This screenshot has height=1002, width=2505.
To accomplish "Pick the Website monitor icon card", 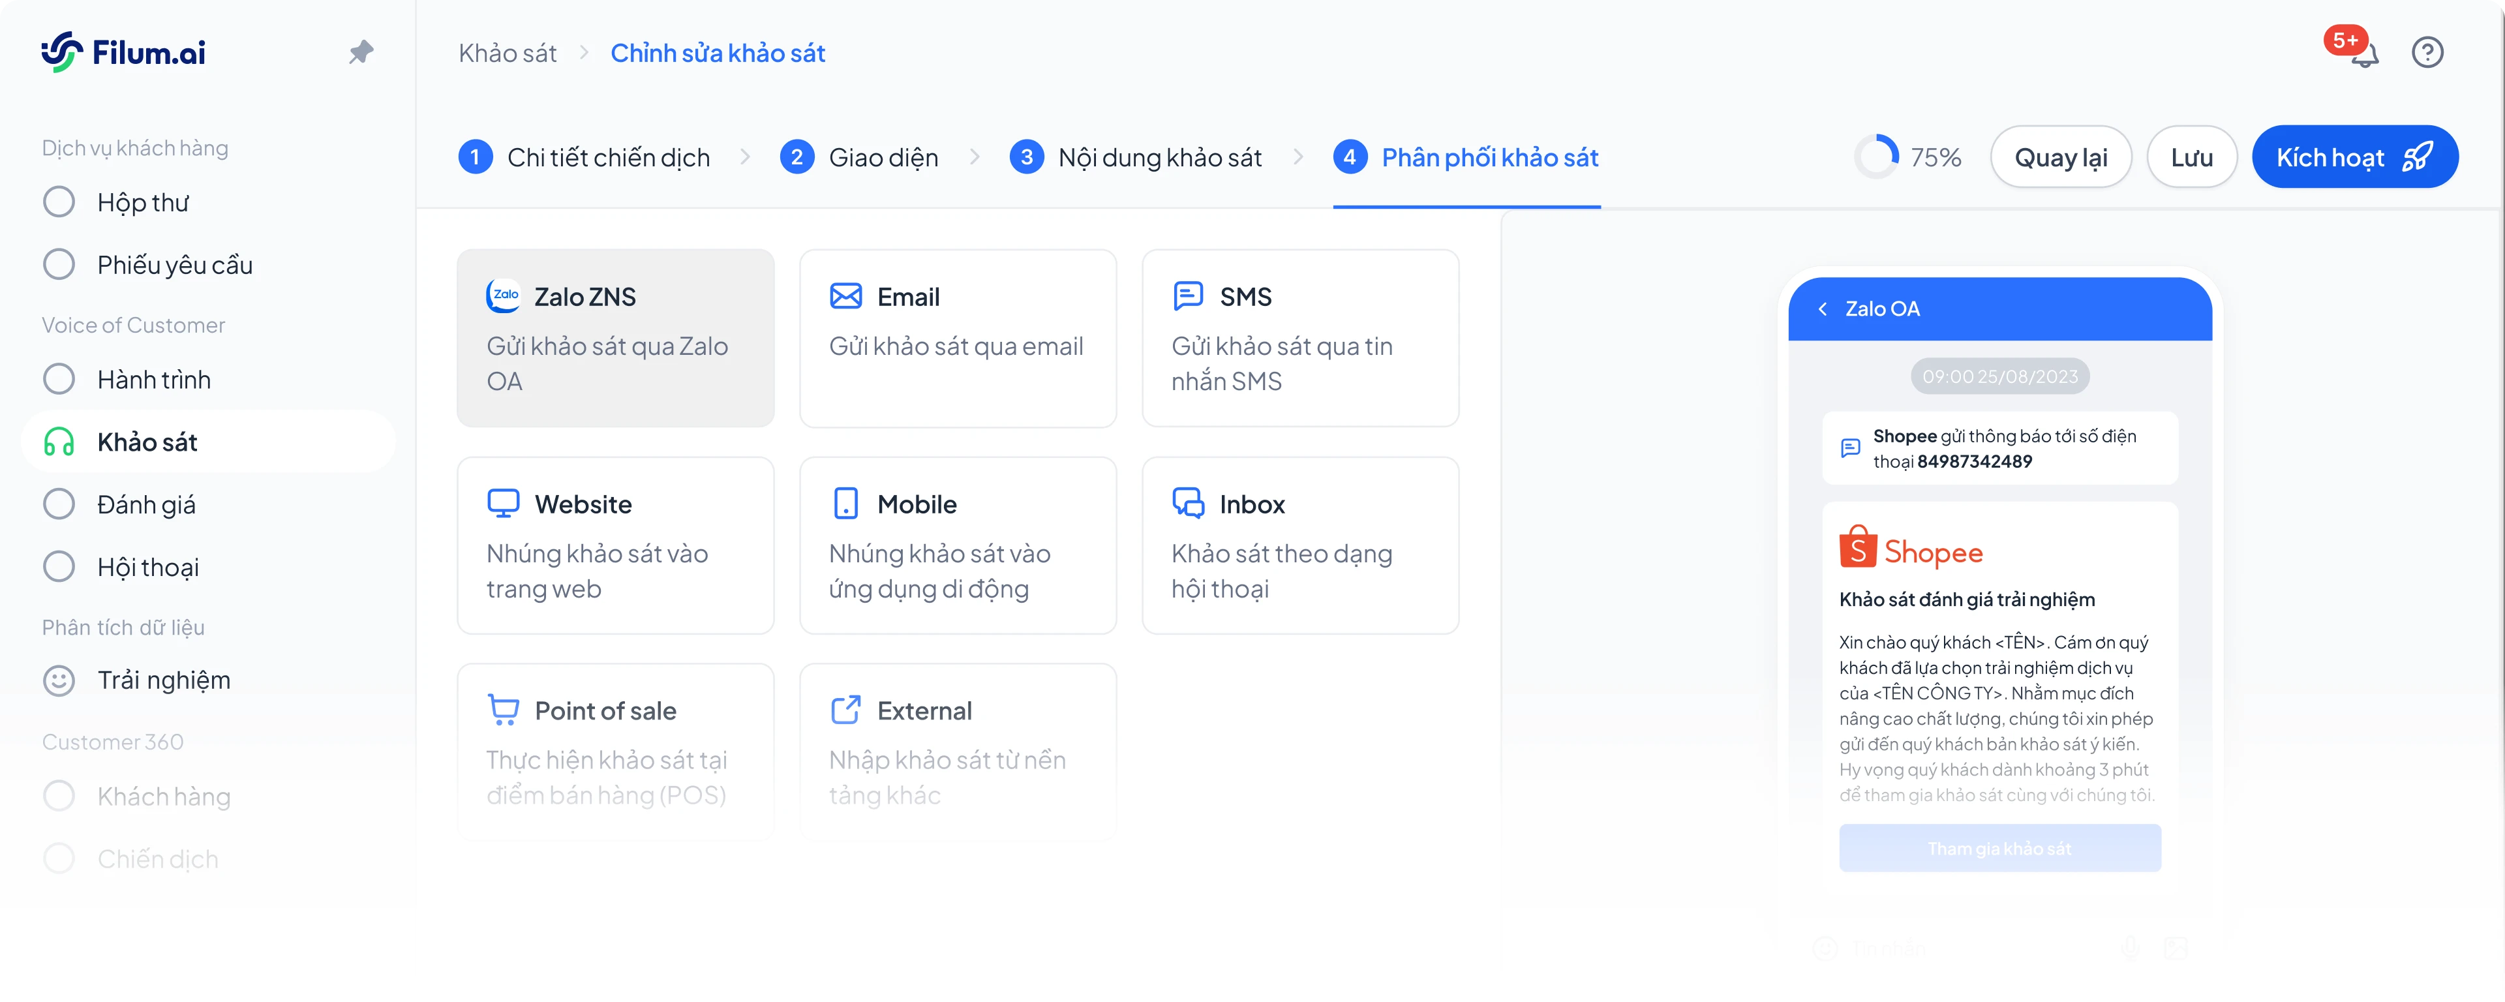I will [503, 503].
